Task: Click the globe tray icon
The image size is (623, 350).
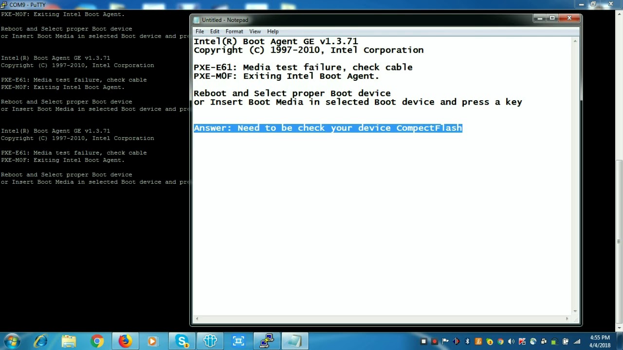Action: pyautogui.click(x=533, y=341)
